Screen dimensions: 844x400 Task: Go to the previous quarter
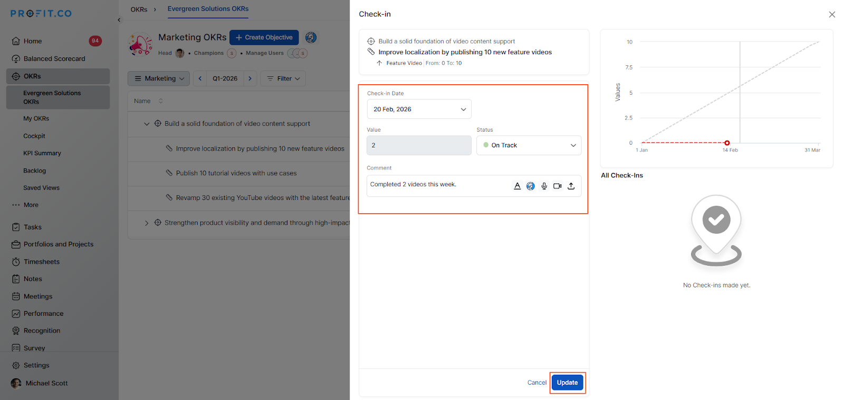[200, 78]
